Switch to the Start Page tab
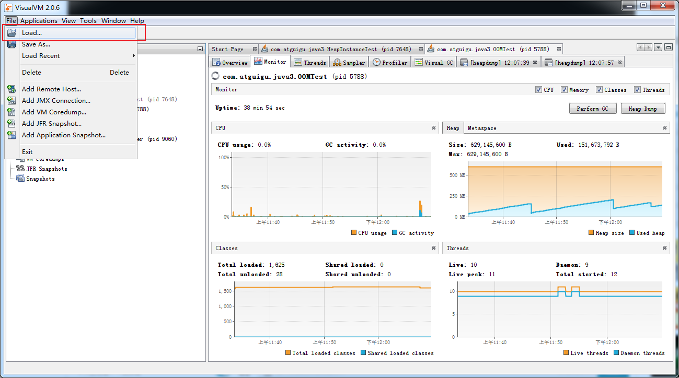 click(233, 49)
